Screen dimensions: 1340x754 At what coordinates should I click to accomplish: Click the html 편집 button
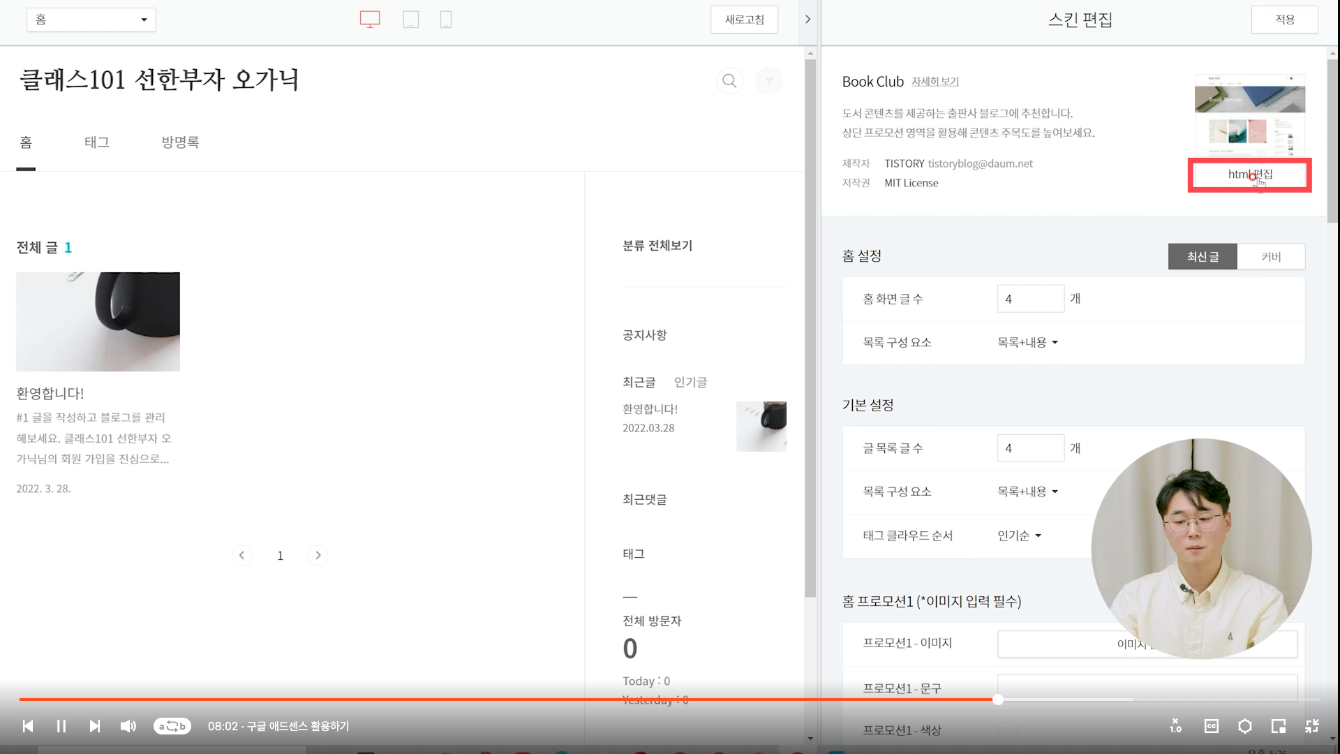(1249, 175)
